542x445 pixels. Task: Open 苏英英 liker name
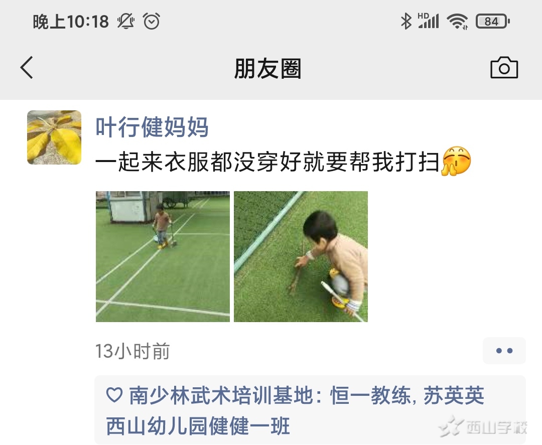coord(454,395)
